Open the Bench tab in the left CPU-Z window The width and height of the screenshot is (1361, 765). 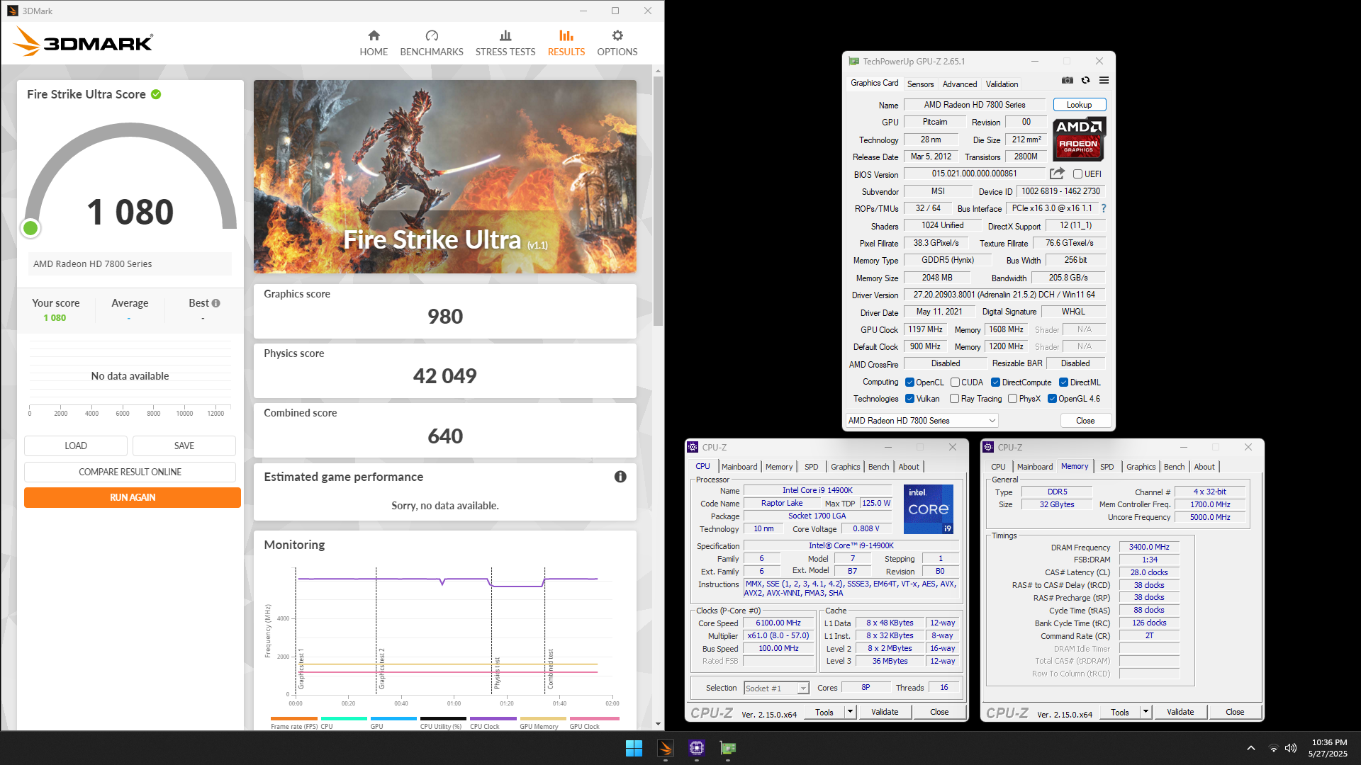point(878,467)
